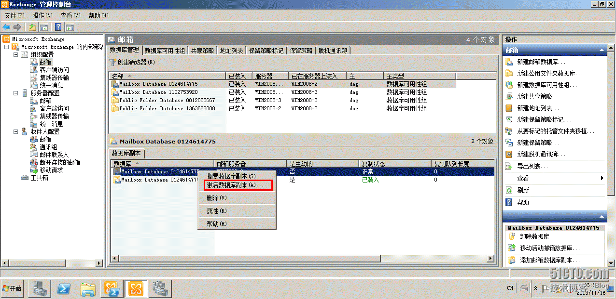Select the 工具箱 tree item
Image resolution: width=616 pixels, height=299 pixels.
coord(39,178)
